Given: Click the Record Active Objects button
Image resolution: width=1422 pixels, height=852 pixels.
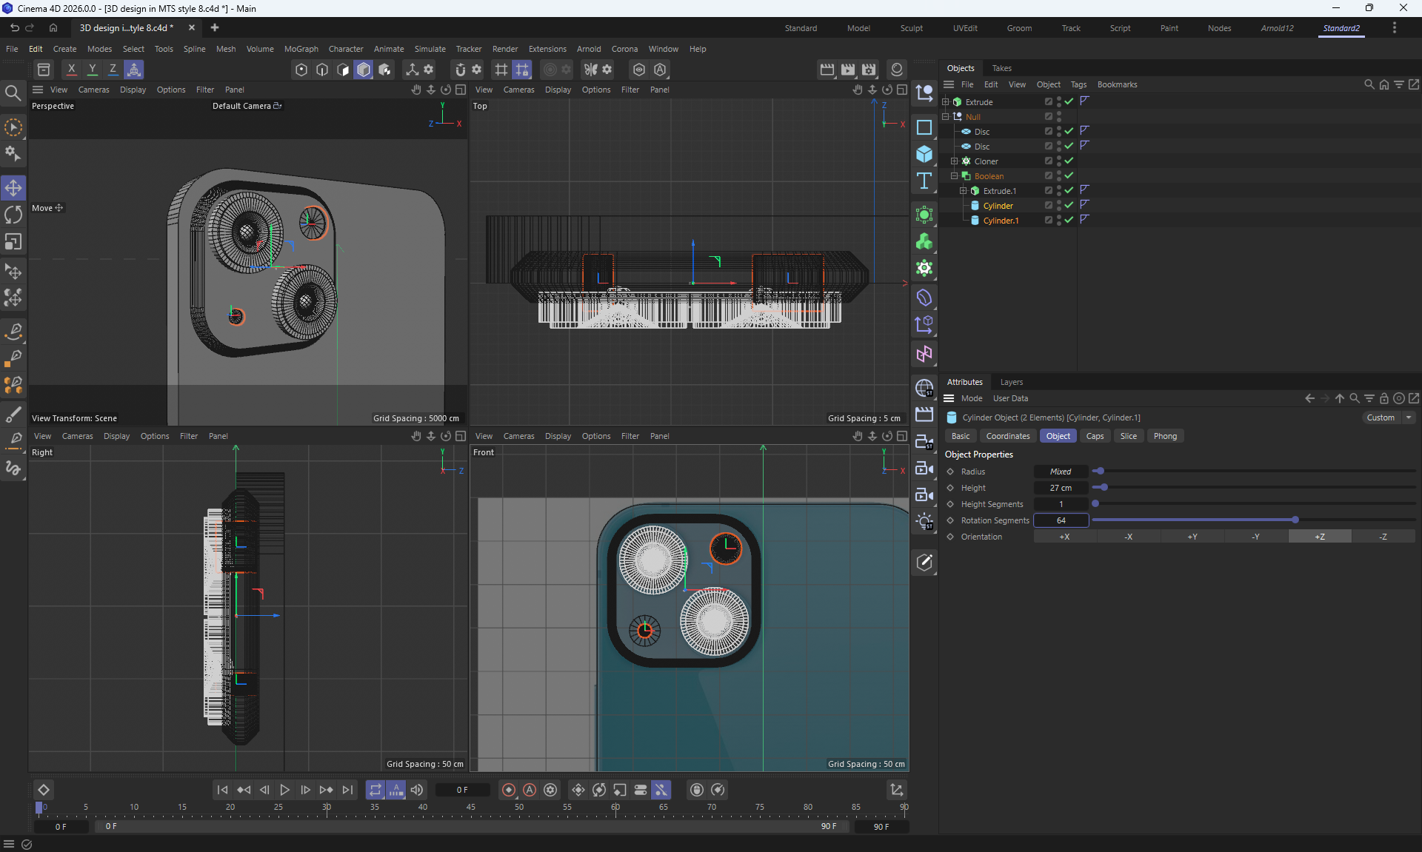Looking at the screenshot, I should (x=509, y=790).
